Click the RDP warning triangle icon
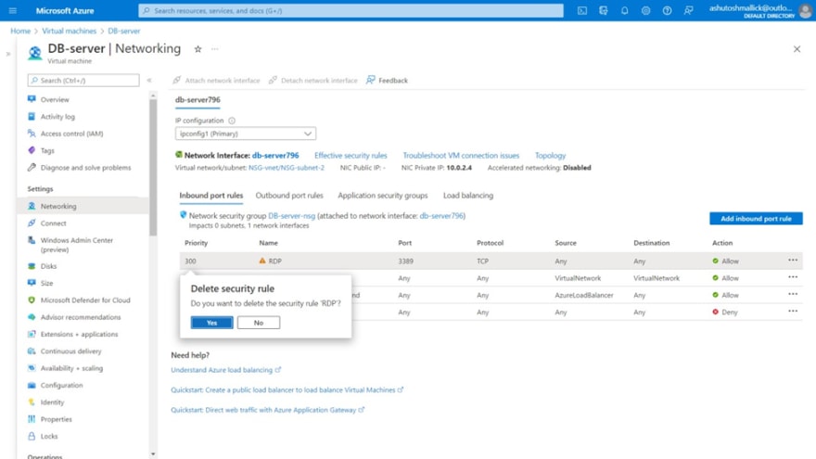 [x=262, y=261]
